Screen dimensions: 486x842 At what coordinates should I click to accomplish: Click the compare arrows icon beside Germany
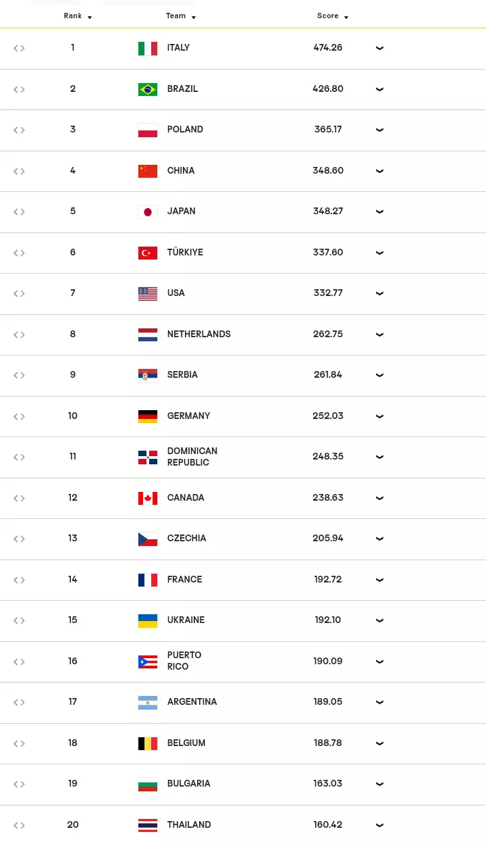(19, 416)
